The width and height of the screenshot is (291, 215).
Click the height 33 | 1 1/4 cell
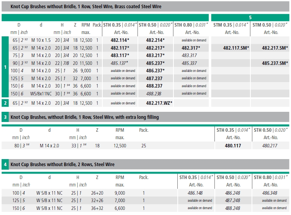click(x=79, y=145)
